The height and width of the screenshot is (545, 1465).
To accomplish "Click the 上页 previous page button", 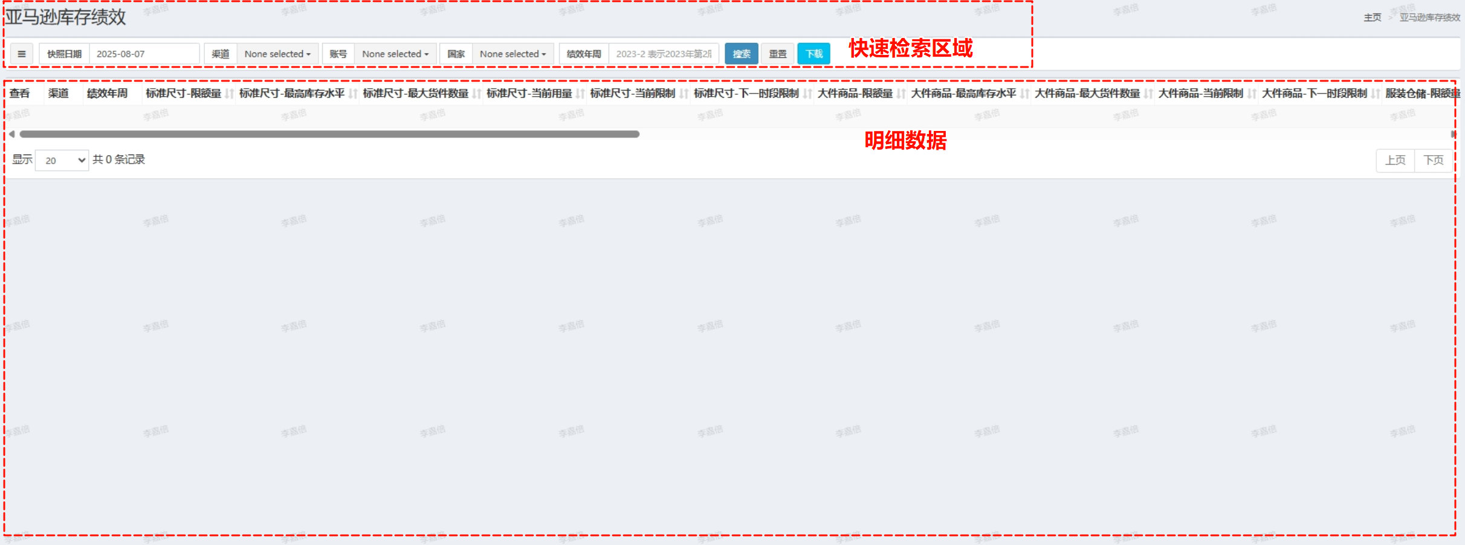I will pyautogui.click(x=1395, y=161).
